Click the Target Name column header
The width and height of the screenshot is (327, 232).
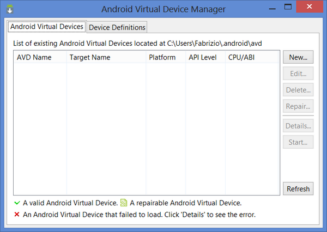pos(89,57)
